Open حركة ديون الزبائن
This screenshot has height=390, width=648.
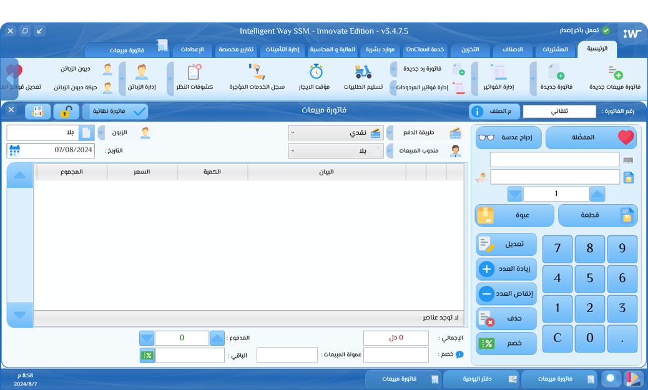point(82,87)
